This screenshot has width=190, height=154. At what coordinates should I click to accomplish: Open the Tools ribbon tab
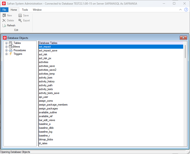tap(25, 10)
